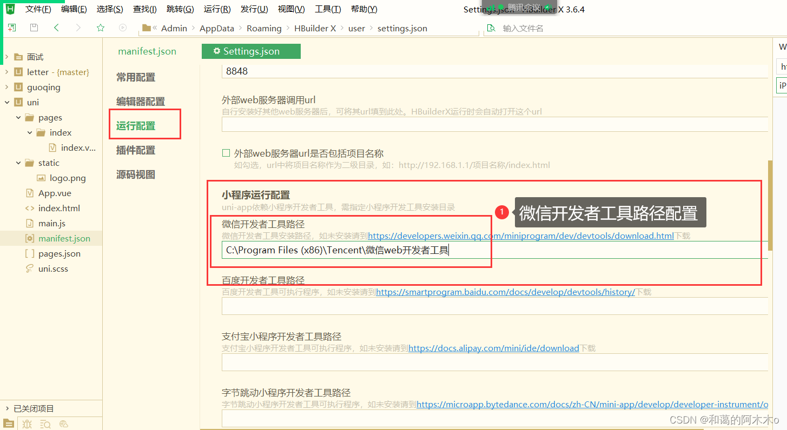Switch to the manifest.json tab
The width and height of the screenshot is (787, 430).
[x=147, y=51]
